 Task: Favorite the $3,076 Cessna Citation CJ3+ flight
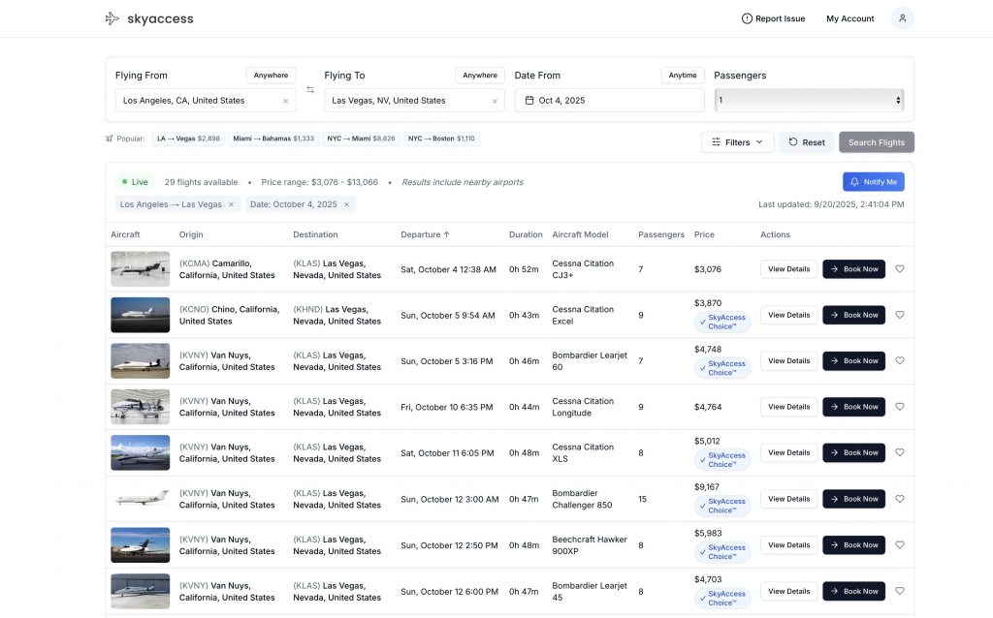[900, 269]
